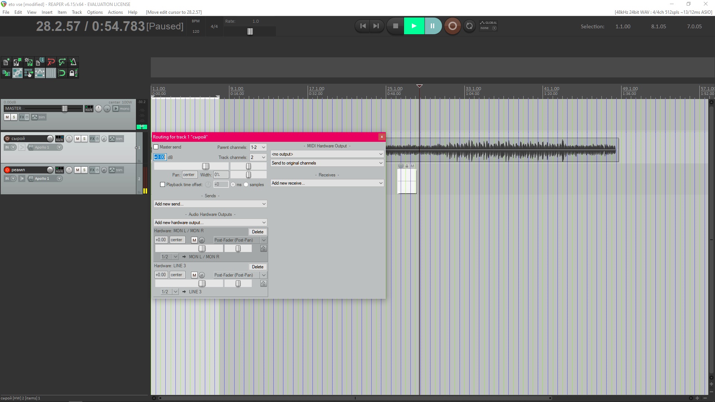715x402 pixels.
Task: Expand Add new hardware output dropdown
Action: tap(210, 223)
